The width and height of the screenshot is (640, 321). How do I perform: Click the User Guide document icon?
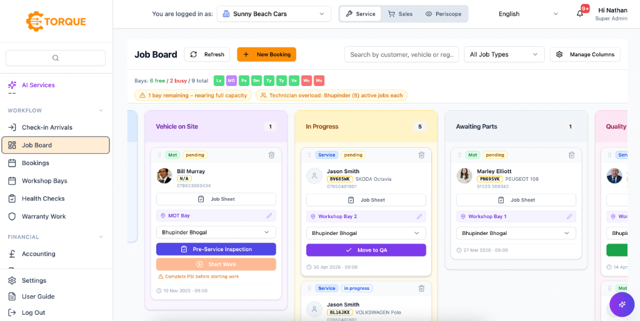click(12, 297)
